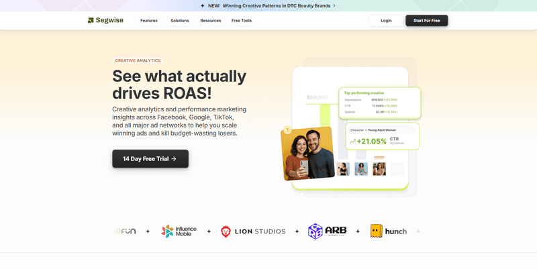Click the Lion Studios lion icon

click(226, 231)
